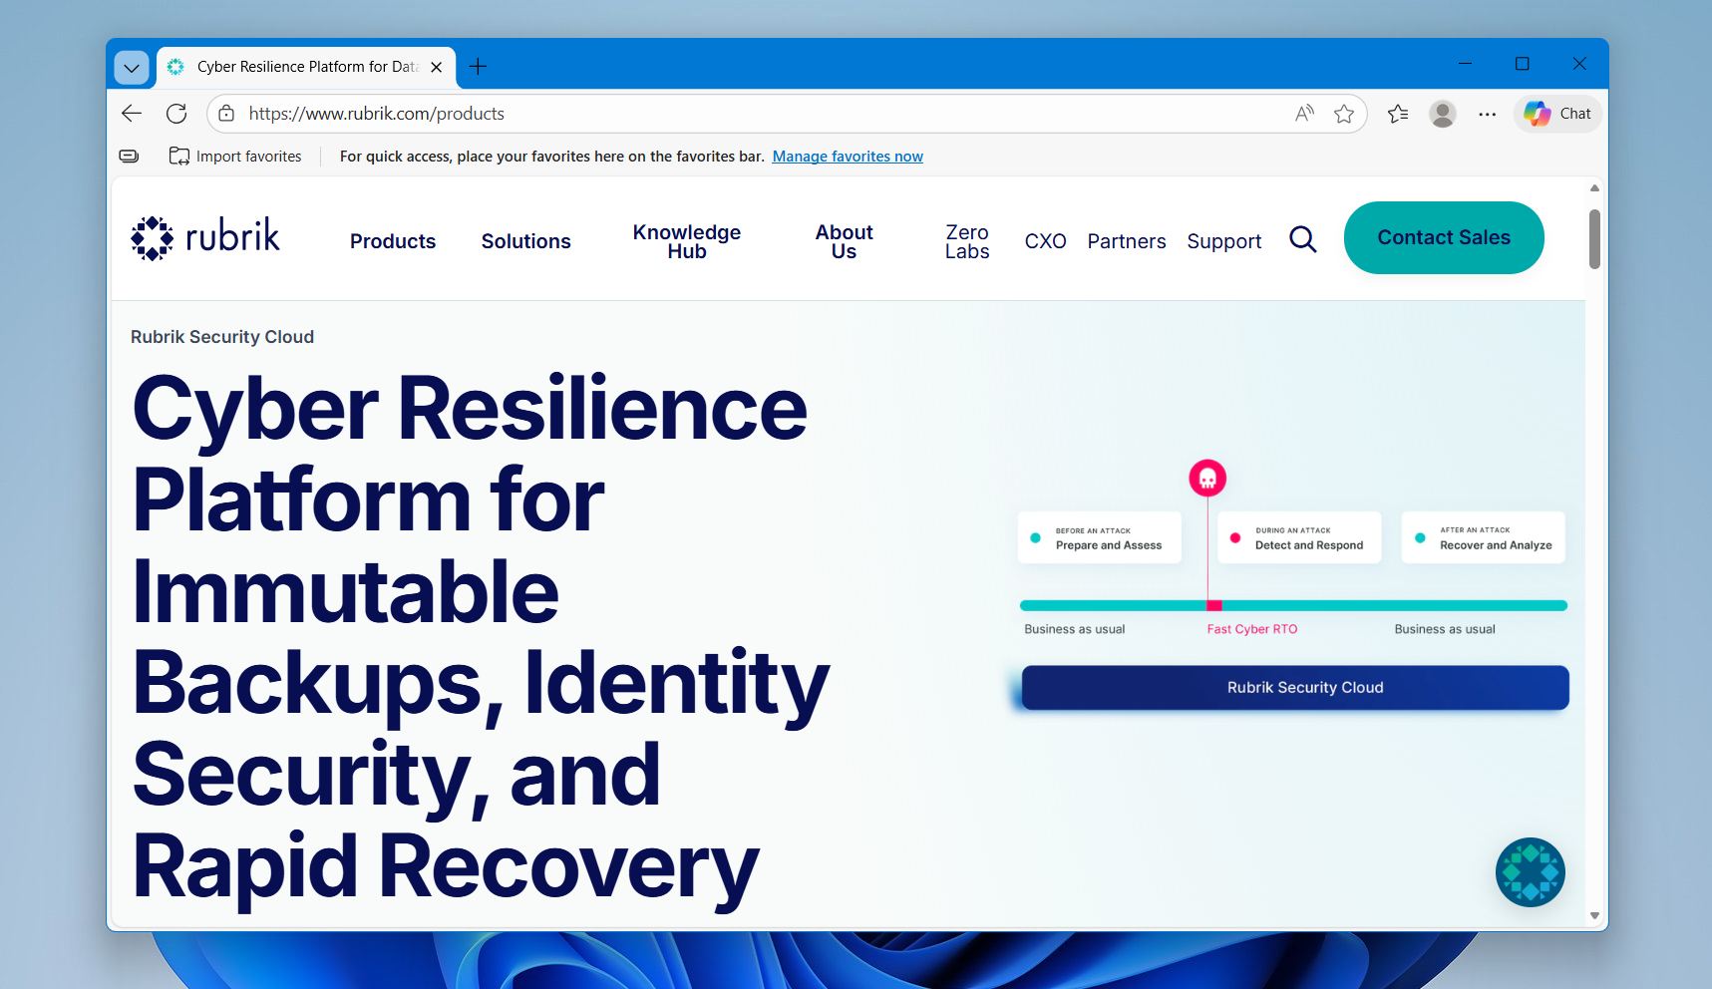Click the skull attack marker on timeline
This screenshot has height=989, width=1712.
[x=1207, y=479]
